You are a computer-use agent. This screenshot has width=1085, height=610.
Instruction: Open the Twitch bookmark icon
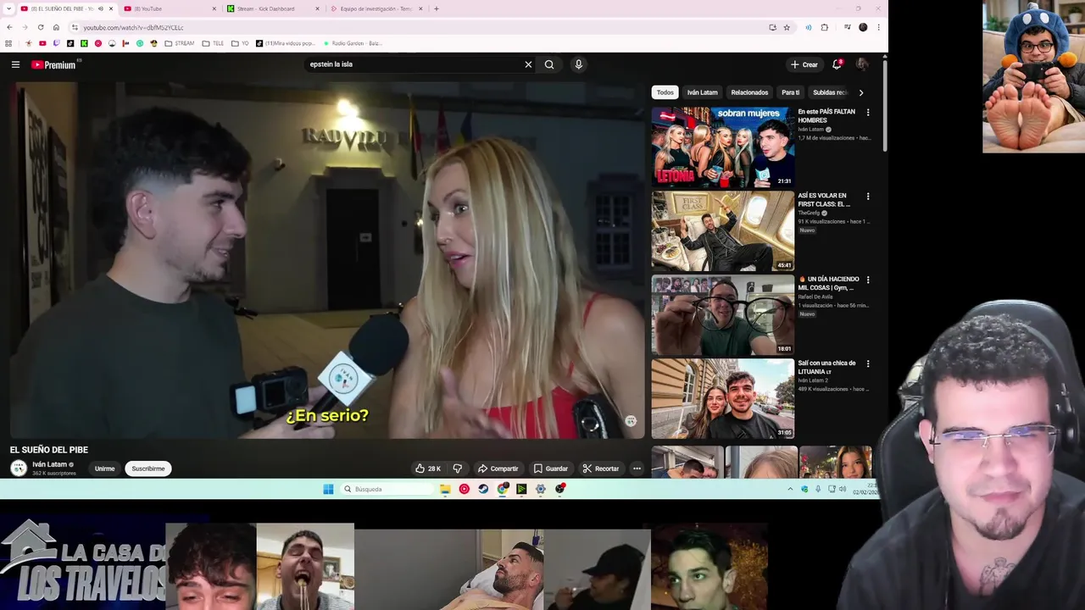click(57, 43)
